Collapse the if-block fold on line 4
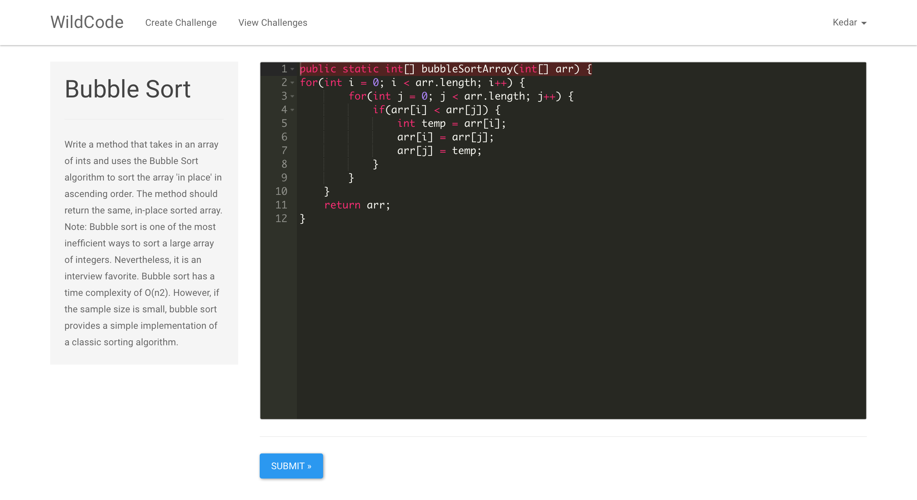917x500 pixels. pyautogui.click(x=292, y=110)
